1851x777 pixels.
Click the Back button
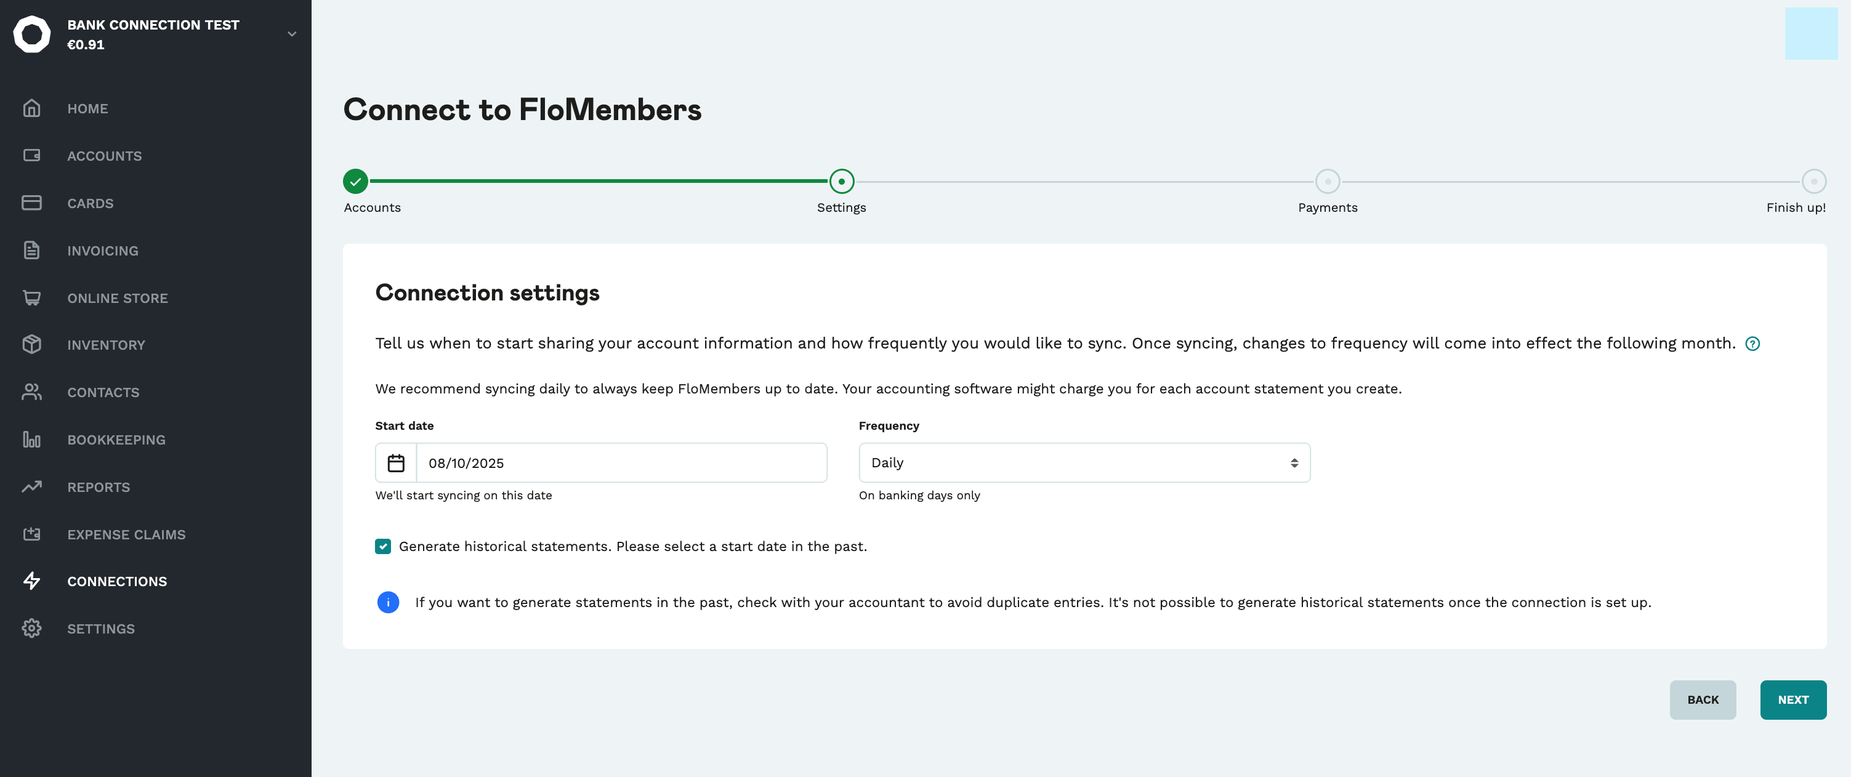(x=1702, y=699)
